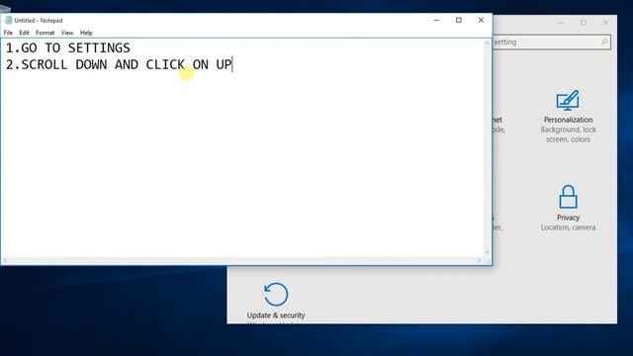The width and height of the screenshot is (633, 356).
Task: Open Personalization in the Settings window
Action: tap(568, 117)
